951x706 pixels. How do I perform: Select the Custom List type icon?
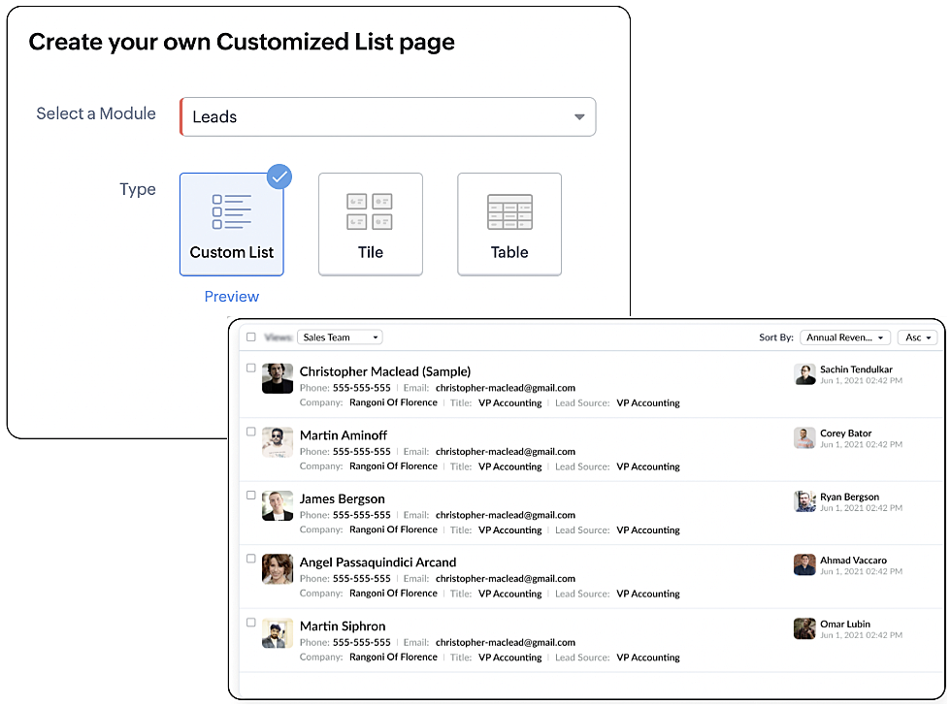click(232, 211)
